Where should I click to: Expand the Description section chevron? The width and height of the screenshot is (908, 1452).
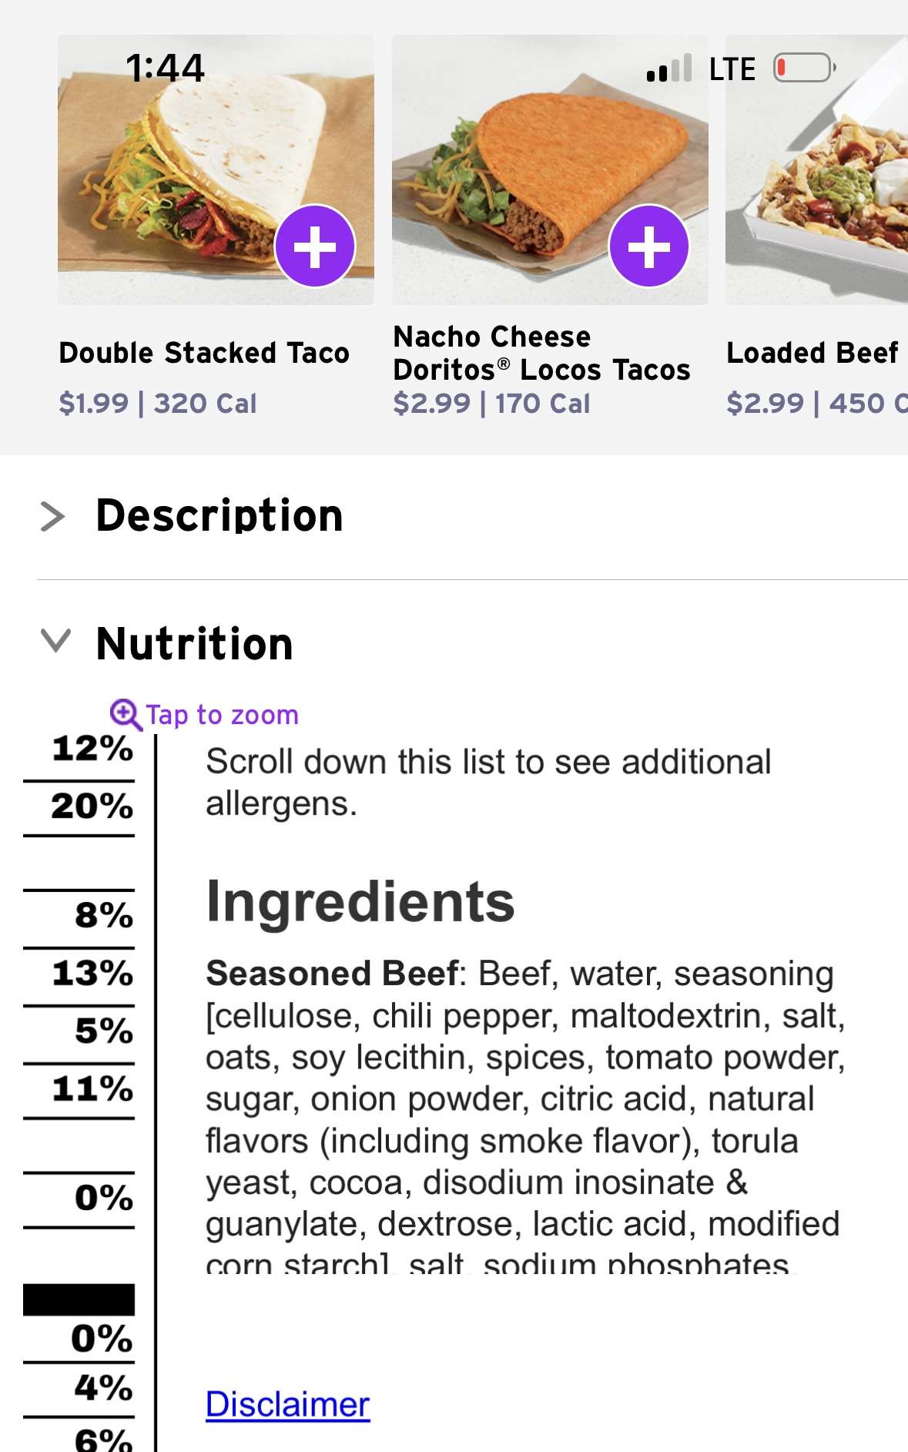(x=52, y=516)
